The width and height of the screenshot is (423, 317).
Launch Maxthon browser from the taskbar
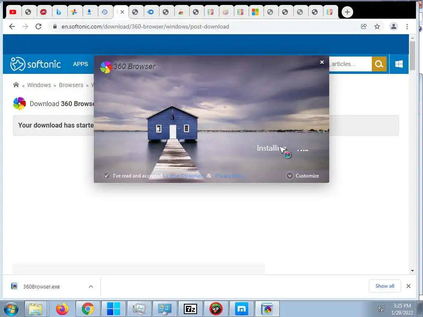(241, 309)
